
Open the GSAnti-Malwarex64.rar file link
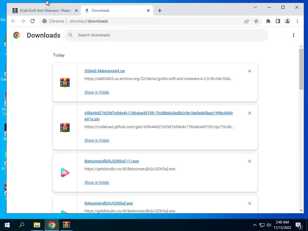(x=105, y=71)
